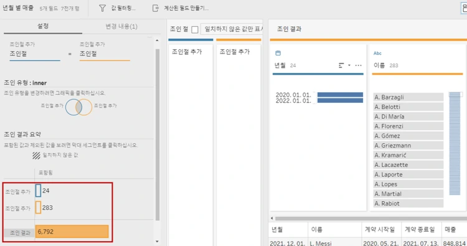This screenshot has height=246, width=467.
Task: Click the 이름 card value distribution scrollbar
Action: click(455, 143)
